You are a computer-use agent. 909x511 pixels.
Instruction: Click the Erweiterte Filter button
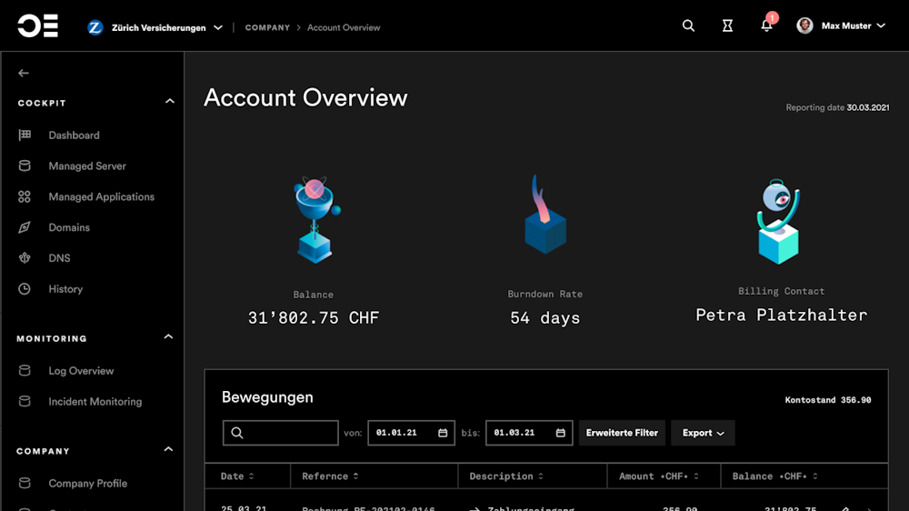pyautogui.click(x=622, y=433)
